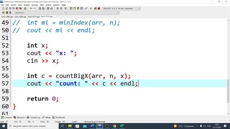Open the Help menu
This screenshot has height=129, width=230.
click(64, 5)
